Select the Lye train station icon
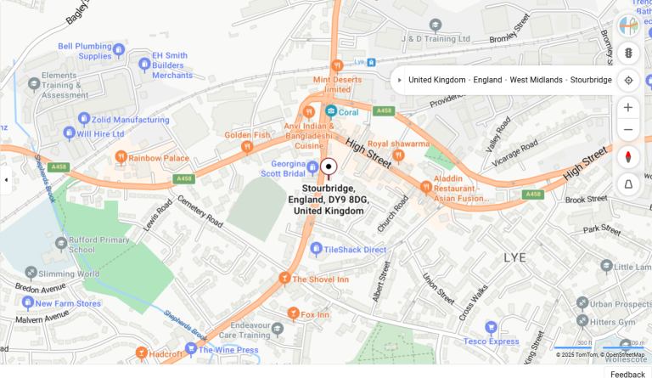This screenshot has width=652, height=378. (371, 62)
